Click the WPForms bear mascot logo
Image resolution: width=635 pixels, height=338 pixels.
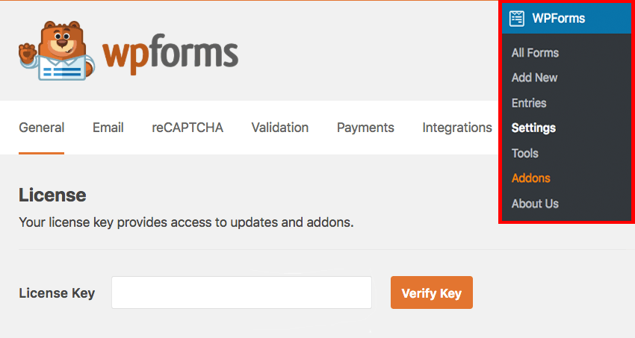57,51
